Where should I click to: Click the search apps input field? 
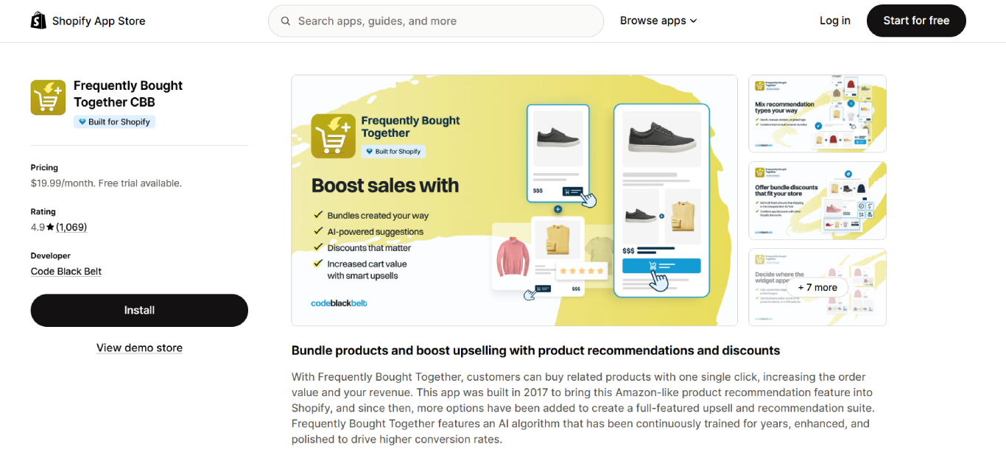click(435, 21)
